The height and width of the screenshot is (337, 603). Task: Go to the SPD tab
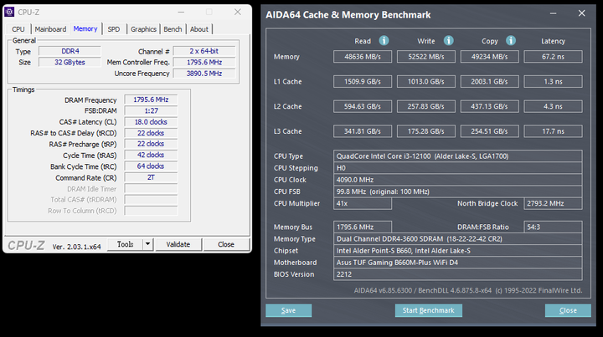point(114,29)
